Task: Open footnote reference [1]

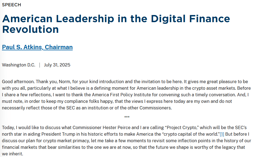Action: tap(222, 134)
